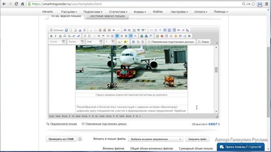Open Переменные подстановки данных link below editor

pyautogui.click(x=106, y=124)
